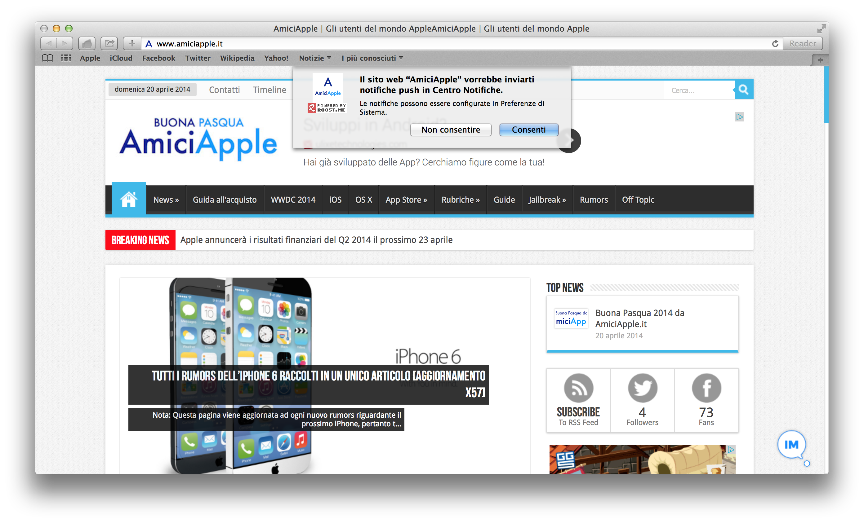
Task: Open the Guide section
Action: 504,200
